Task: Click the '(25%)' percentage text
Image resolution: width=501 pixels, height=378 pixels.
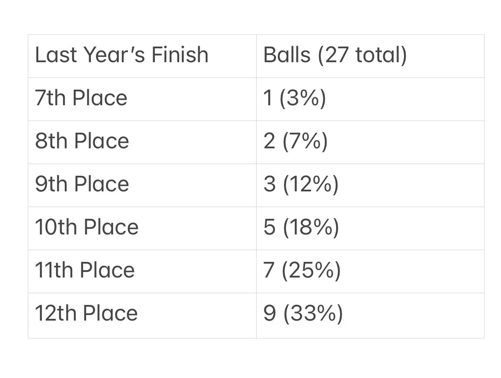Action: [x=311, y=270]
